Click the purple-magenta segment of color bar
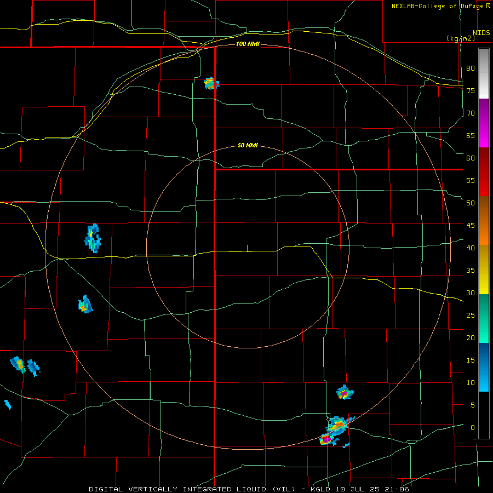This screenshot has height=493, width=493. (x=484, y=123)
